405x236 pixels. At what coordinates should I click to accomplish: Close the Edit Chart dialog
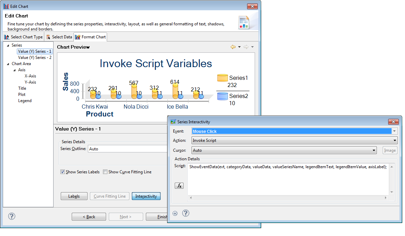point(252,6)
